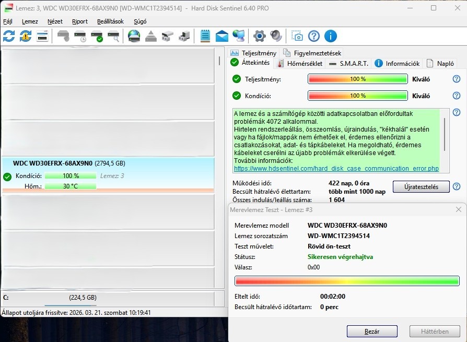Click the disk icon with magnifier

click(x=113, y=36)
